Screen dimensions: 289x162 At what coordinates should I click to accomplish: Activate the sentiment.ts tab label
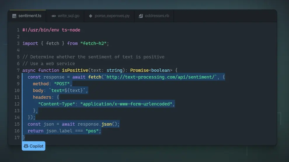(30, 16)
